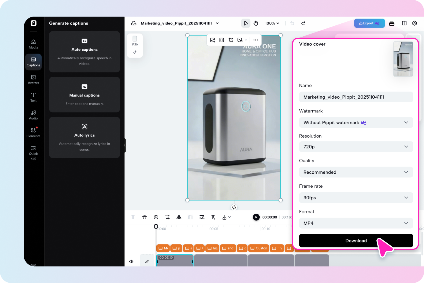Open the Without Pippit watermark dropdown
The height and width of the screenshot is (283, 424).
tap(356, 122)
